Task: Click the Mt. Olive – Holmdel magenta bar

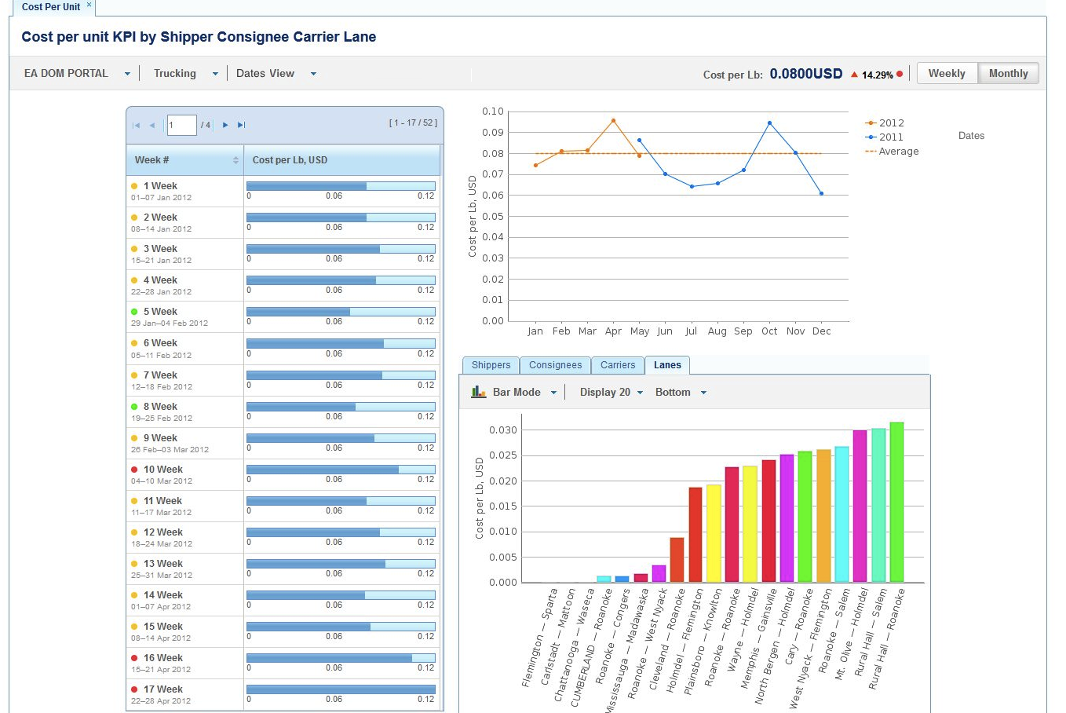Action: click(x=860, y=506)
